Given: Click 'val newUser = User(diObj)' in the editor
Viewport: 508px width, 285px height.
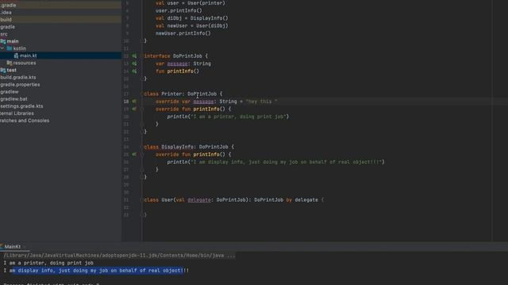Looking at the screenshot, I should coord(192,26).
